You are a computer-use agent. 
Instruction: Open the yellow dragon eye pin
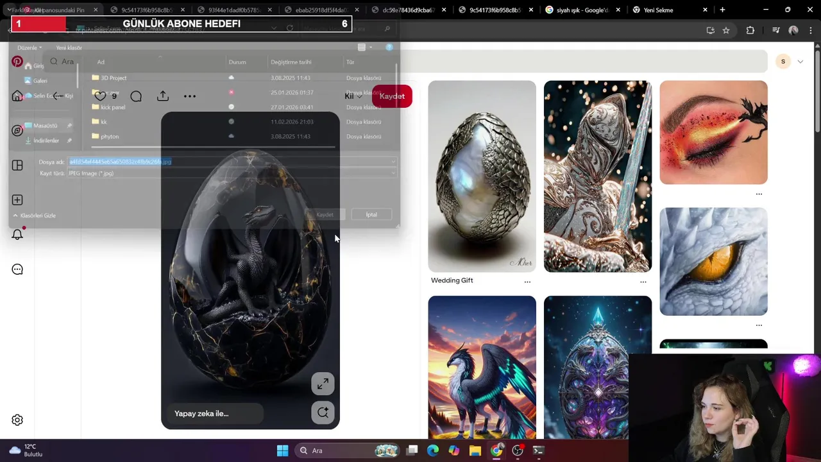(713, 262)
